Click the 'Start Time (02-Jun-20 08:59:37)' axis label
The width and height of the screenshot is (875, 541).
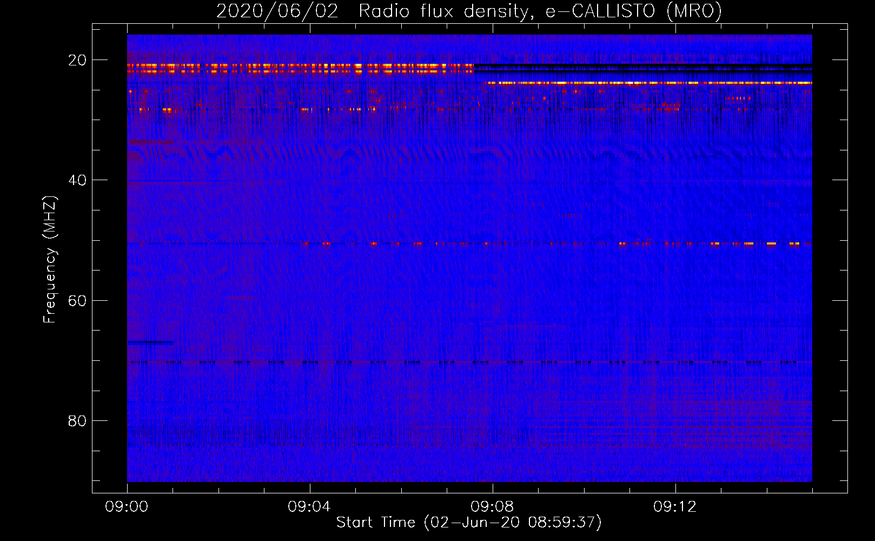469,522
